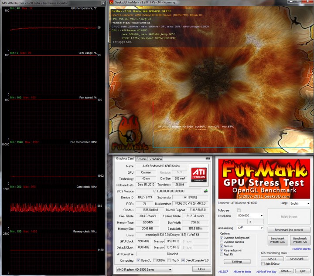314x276 pixels.
Task: Run Benchmark Preset:1080
Action: point(278,240)
